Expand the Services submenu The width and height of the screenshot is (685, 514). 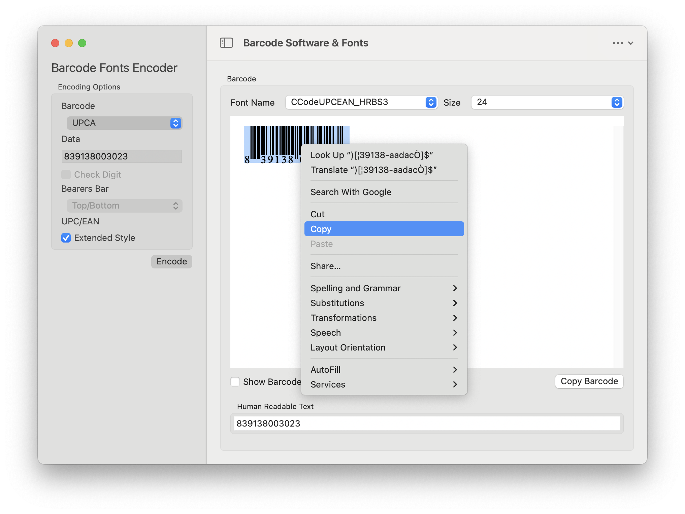(x=384, y=384)
